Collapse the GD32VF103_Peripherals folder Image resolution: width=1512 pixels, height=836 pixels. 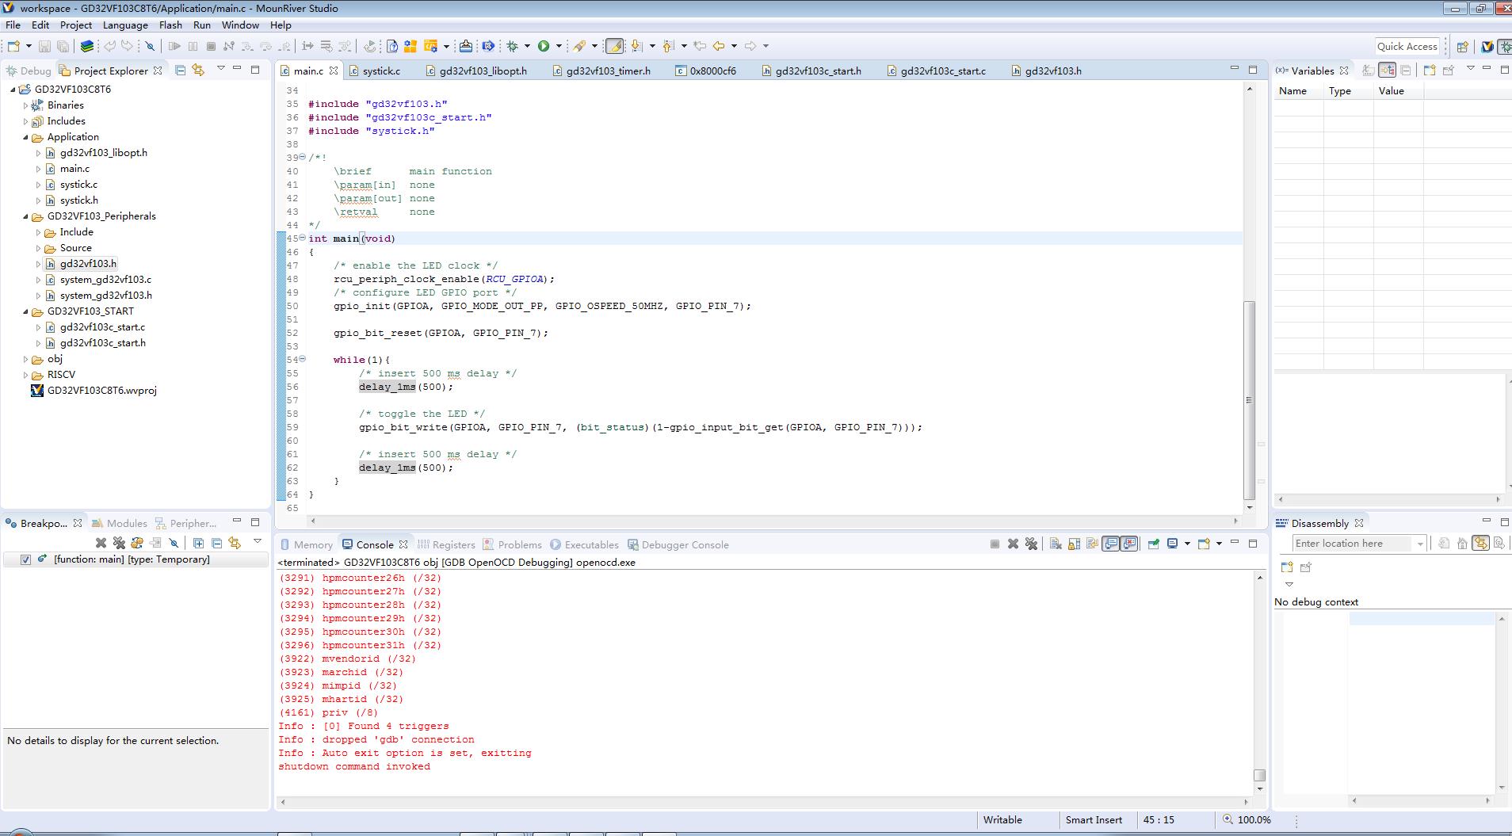(x=25, y=216)
